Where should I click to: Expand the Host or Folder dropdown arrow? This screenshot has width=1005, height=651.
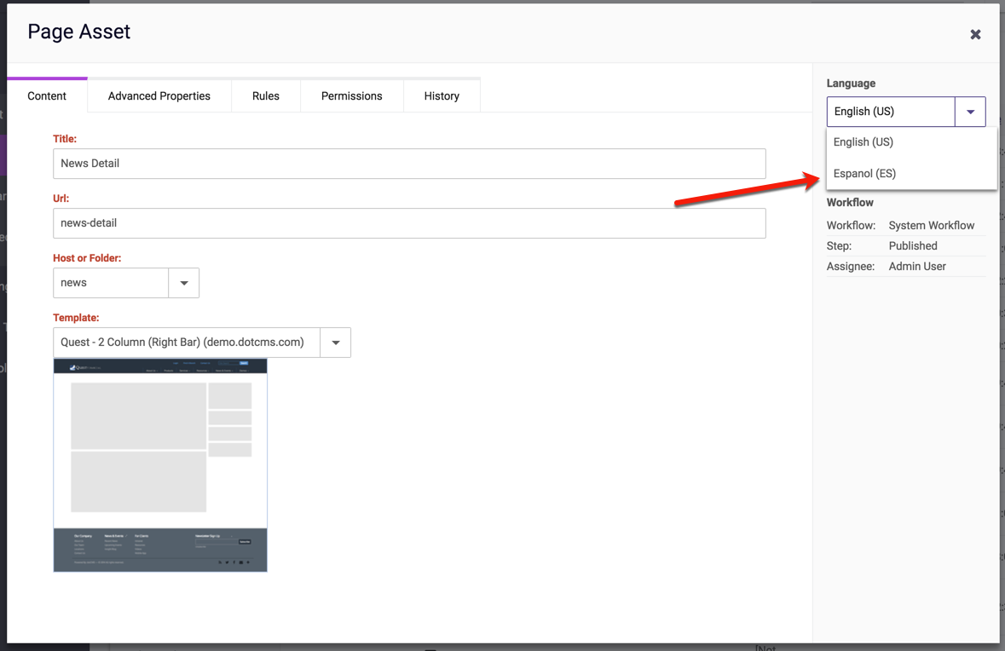[184, 283]
